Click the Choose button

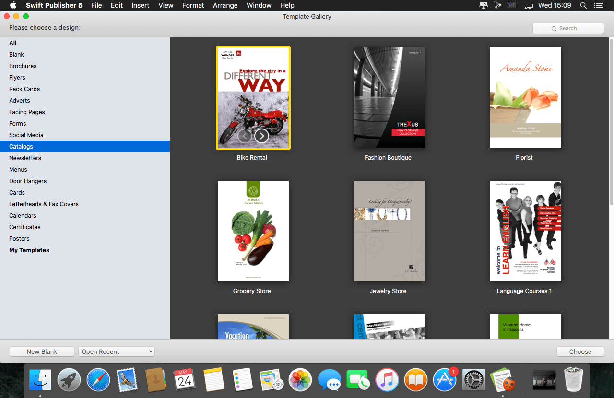580,351
